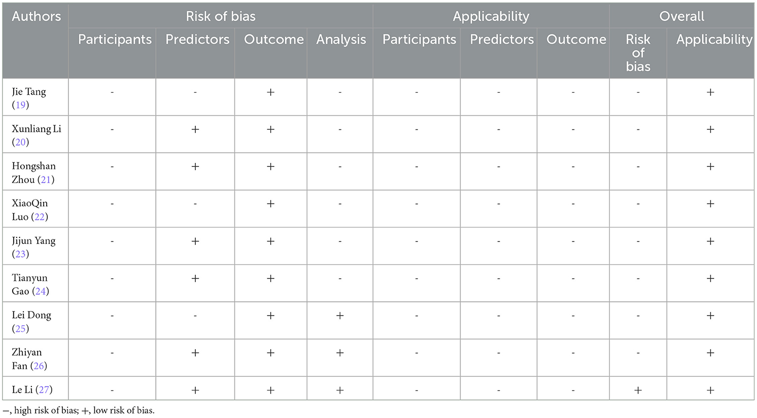Image resolution: width=757 pixels, height=418 pixels.
Task: Select the Analysis column header
Action: pos(341,40)
